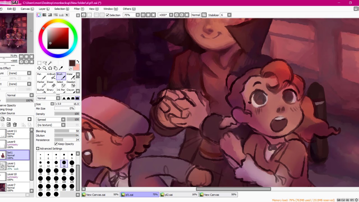Zoom out with toolbar minus button
Viewport: 359px width, 202px height.
pyautogui.click(x=143, y=15)
